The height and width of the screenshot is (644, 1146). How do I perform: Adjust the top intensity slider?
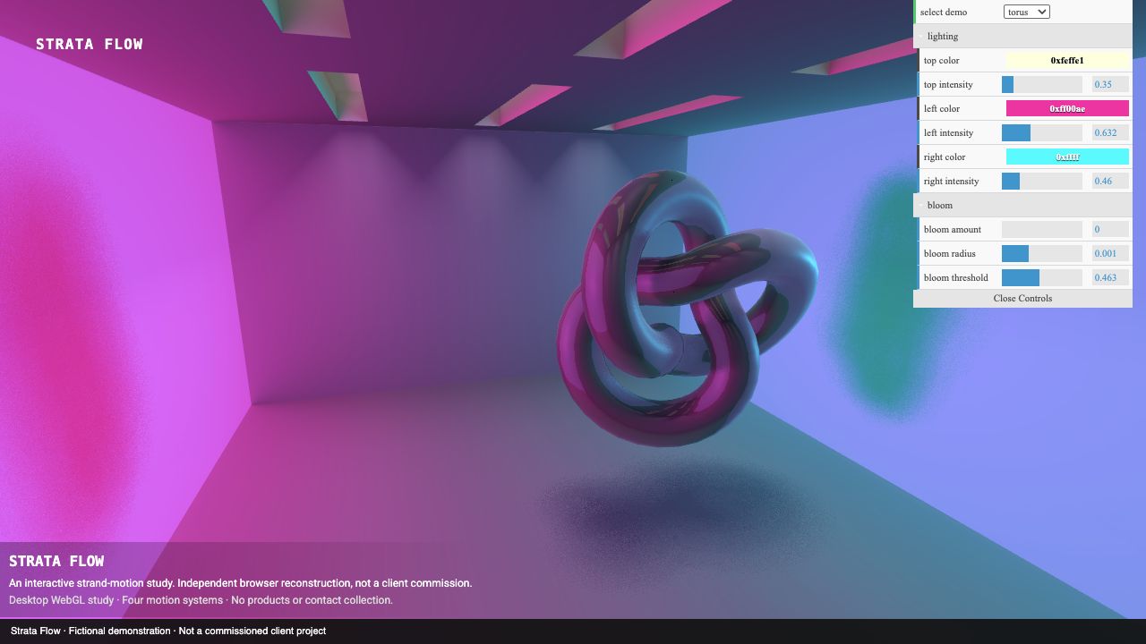click(1042, 84)
